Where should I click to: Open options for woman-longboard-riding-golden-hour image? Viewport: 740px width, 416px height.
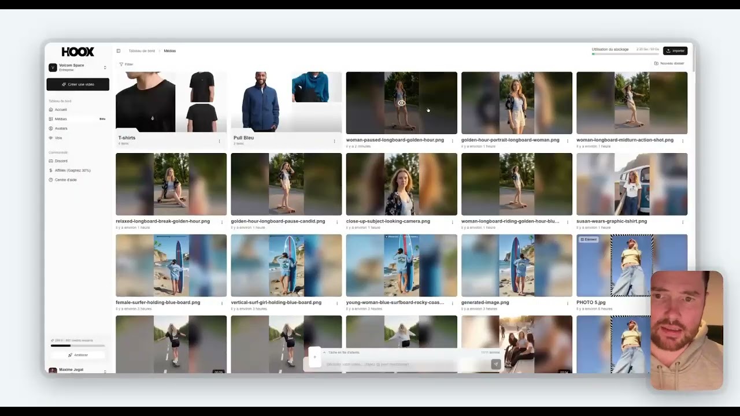567,222
